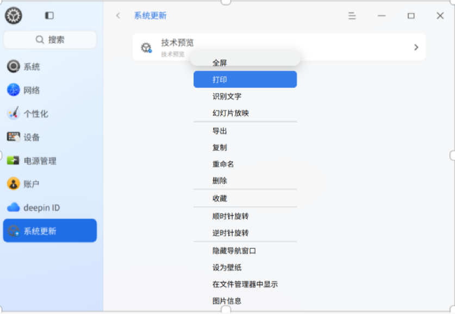Choose 全屏 from the context menu
455x314 pixels.
[x=245, y=63]
